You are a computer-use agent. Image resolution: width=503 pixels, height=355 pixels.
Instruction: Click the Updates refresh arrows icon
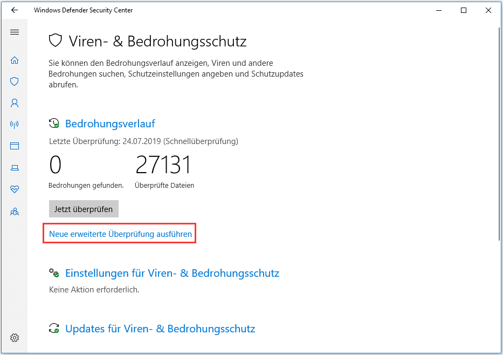[x=54, y=328]
